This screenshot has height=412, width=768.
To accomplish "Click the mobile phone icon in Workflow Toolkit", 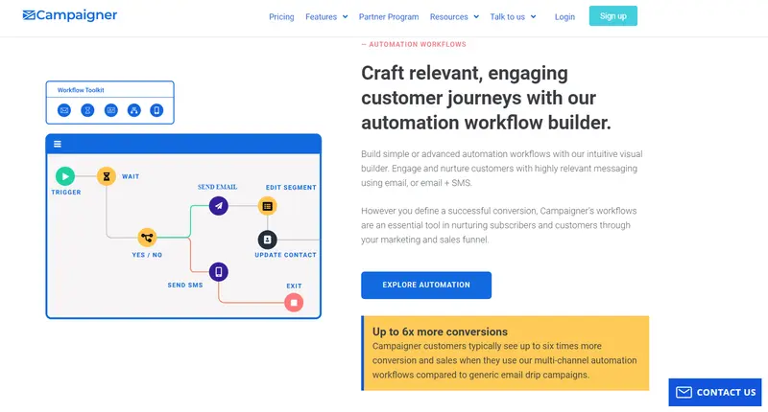I will 156,110.
